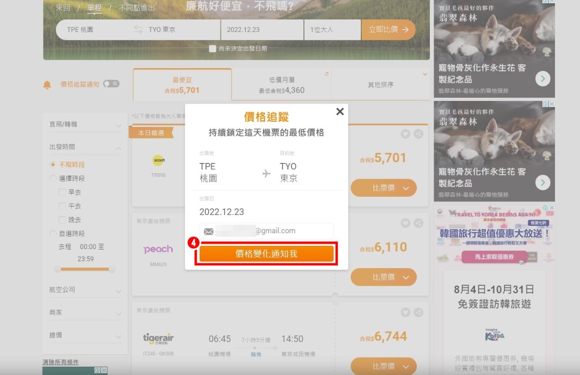
Task: Open first pet memorial ad arrow
Action: coord(542,79)
